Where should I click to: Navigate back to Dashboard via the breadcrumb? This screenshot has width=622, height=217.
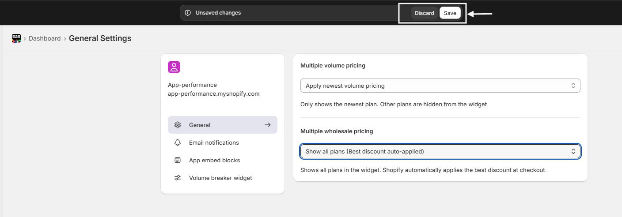(45, 38)
